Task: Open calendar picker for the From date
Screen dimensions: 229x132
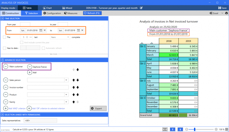Action: tap(41, 30)
